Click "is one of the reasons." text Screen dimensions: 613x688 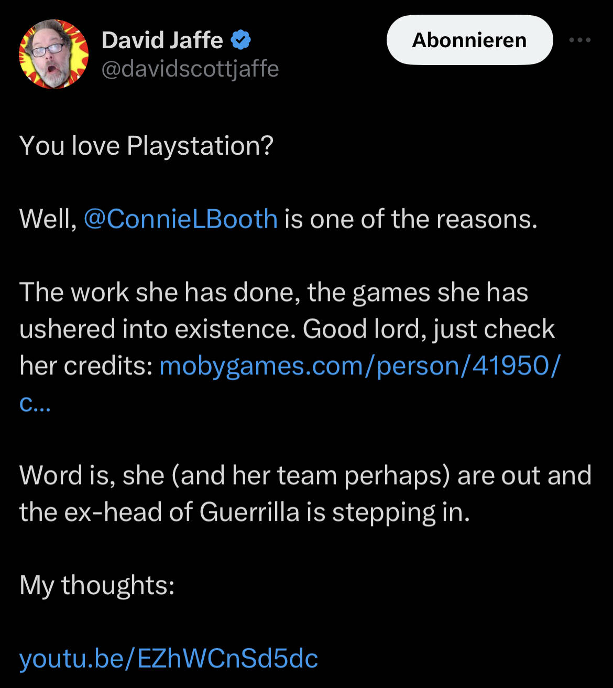pos(411,219)
